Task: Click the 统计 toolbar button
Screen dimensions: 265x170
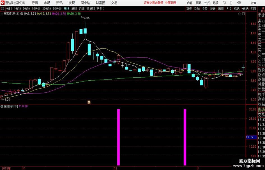Action: (213, 9)
